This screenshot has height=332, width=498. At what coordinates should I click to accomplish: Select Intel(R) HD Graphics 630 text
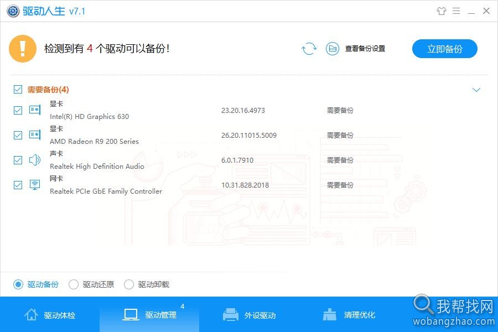coord(89,117)
